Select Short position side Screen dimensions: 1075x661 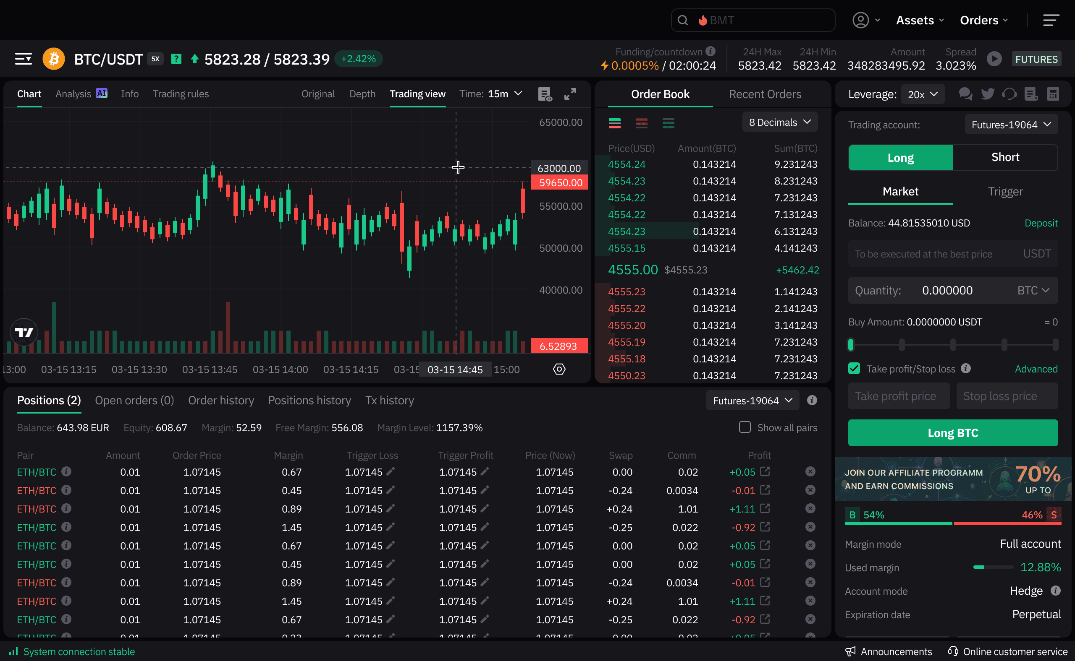point(1005,158)
